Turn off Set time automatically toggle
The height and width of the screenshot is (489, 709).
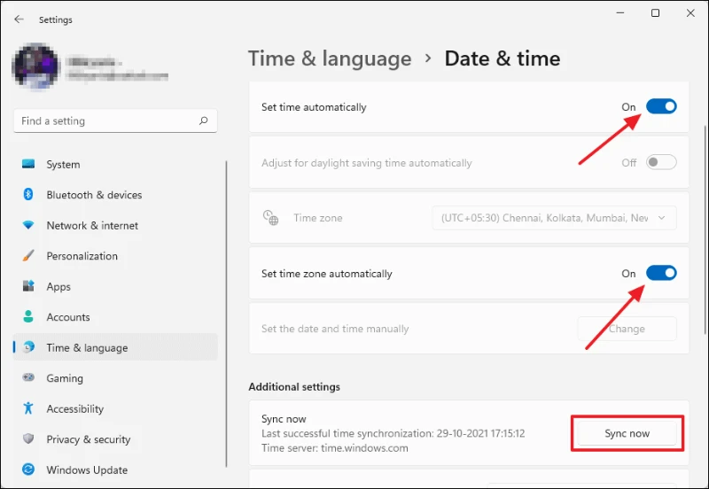pos(661,106)
